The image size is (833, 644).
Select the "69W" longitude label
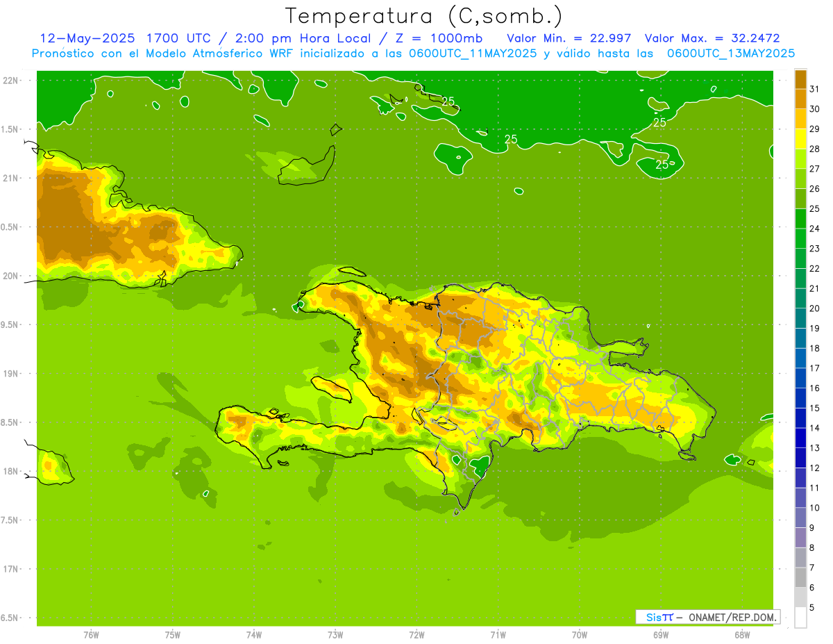661,634
